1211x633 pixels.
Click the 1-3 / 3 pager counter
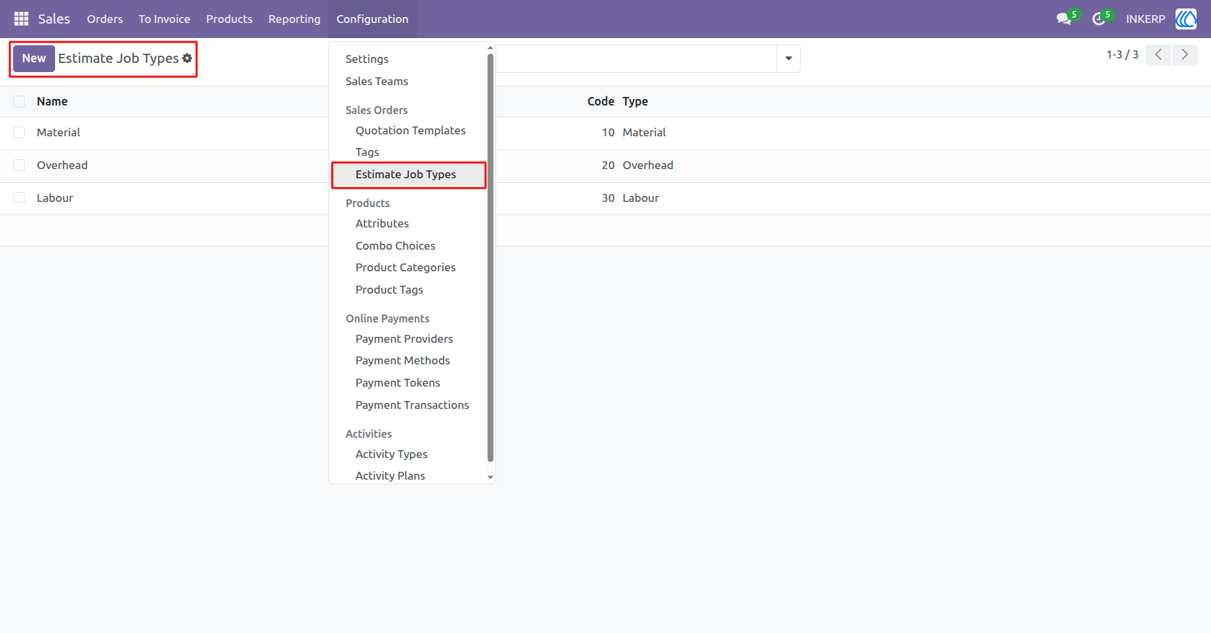tap(1122, 55)
